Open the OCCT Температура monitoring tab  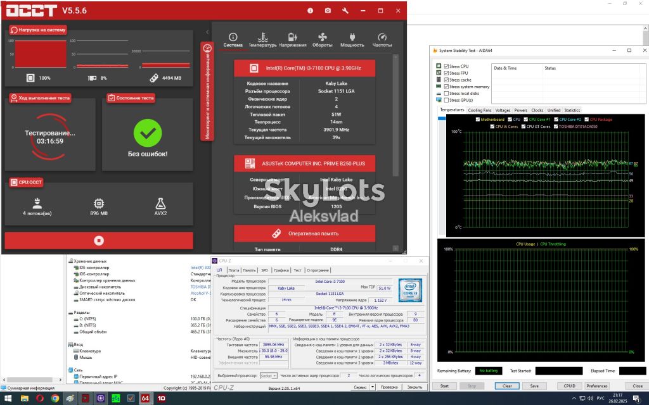tap(262, 40)
